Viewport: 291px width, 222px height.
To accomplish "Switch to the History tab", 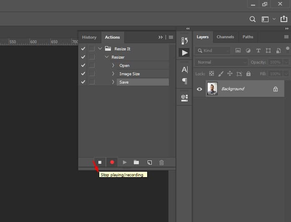I will point(89,37).
